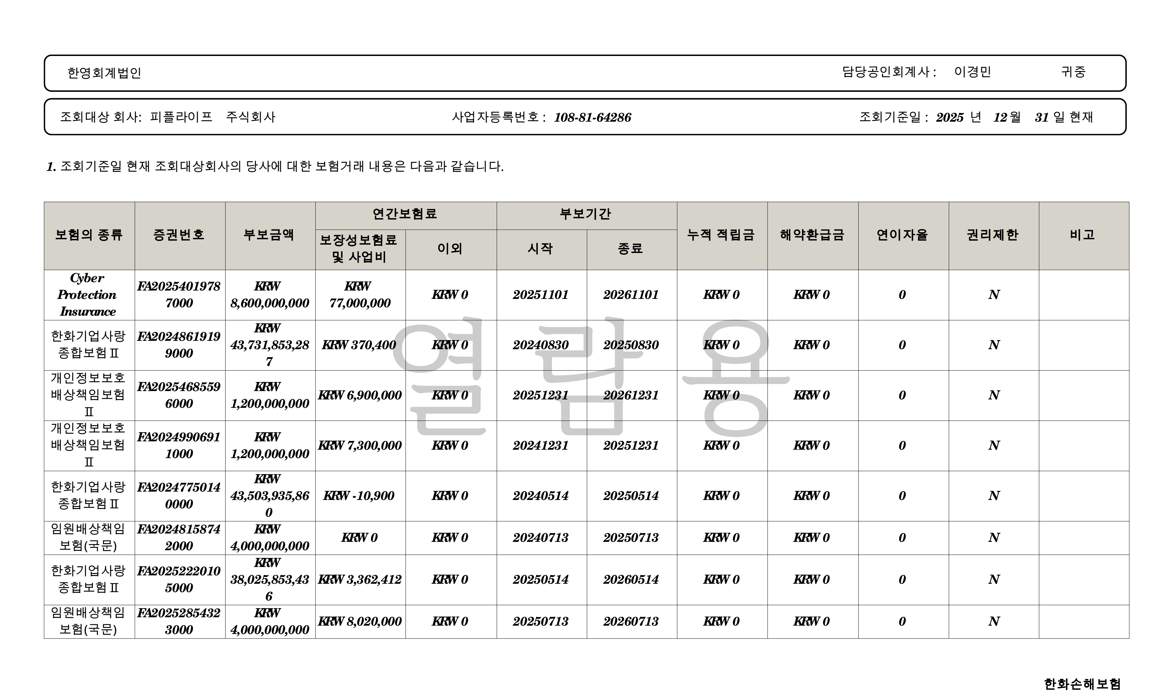Screen dimensions: 1176x697
Task: Click policy number FA20252854323000
Action: (179, 621)
